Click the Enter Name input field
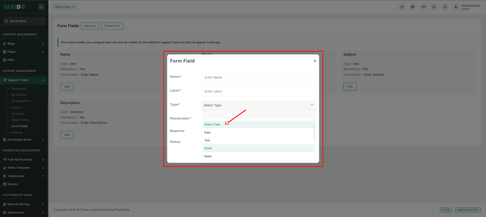The image size is (486, 217). coord(259,77)
